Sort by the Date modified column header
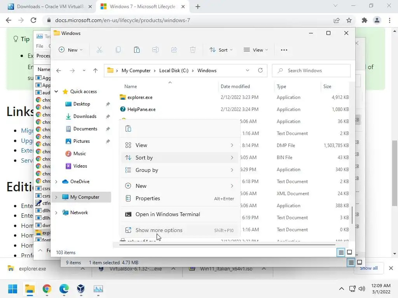The image size is (398, 298). coord(235,87)
